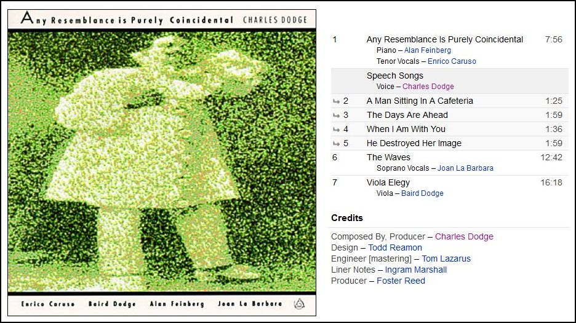Click 'Joan La Barbara' printed on the cover footer
576x323 pixels.
point(250,303)
